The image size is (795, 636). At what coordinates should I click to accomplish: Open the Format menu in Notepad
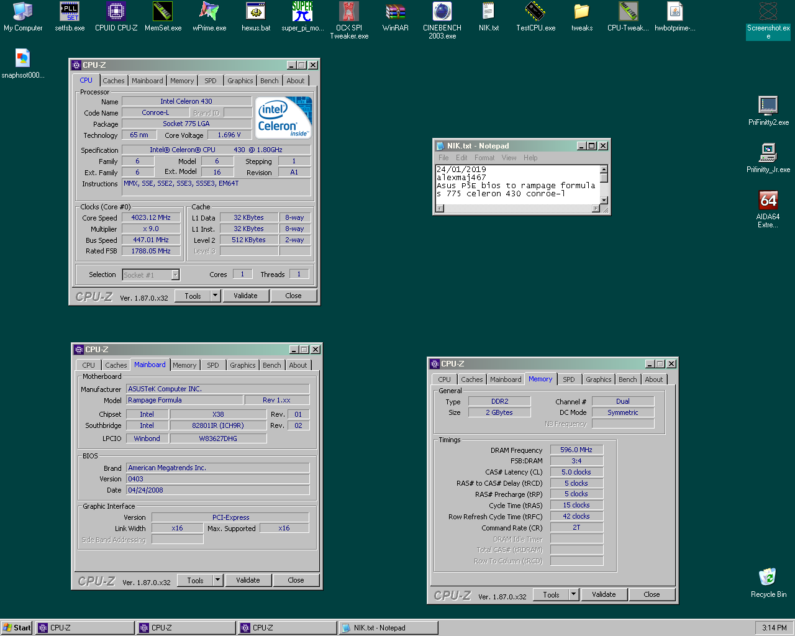coord(484,158)
